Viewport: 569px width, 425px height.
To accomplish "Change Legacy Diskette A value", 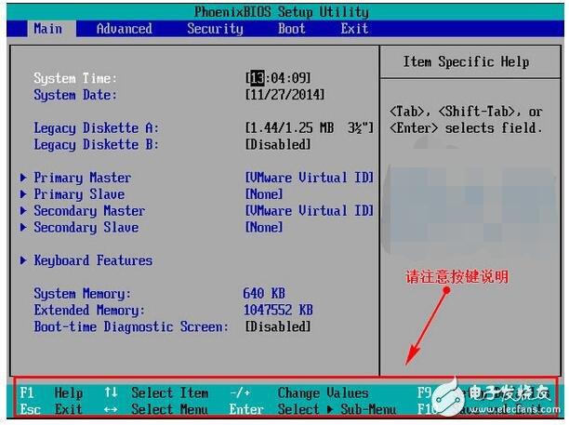I will [x=309, y=127].
